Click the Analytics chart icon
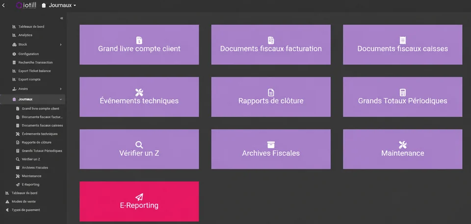Viewport: 471px width, 224px height. pos(14,35)
